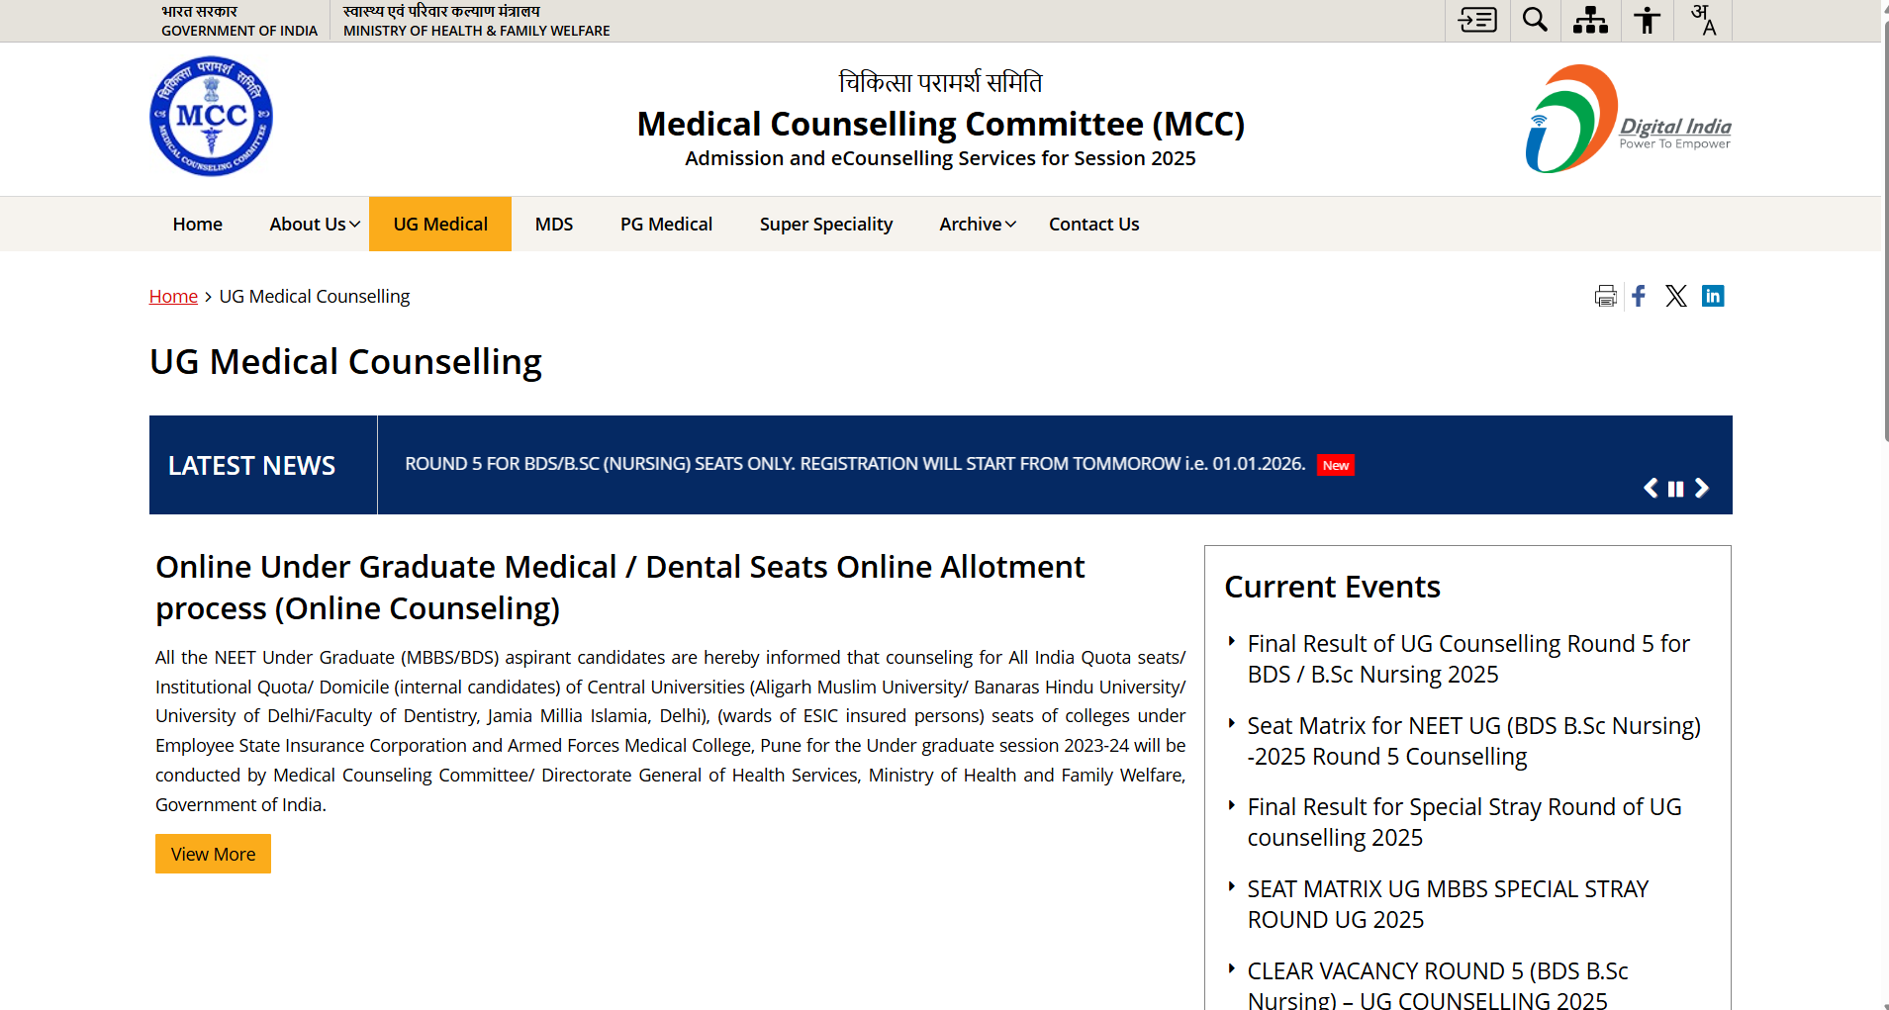The height and width of the screenshot is (1010, 1889).
Task: Click the MCC logo
Action: point(211,117)
